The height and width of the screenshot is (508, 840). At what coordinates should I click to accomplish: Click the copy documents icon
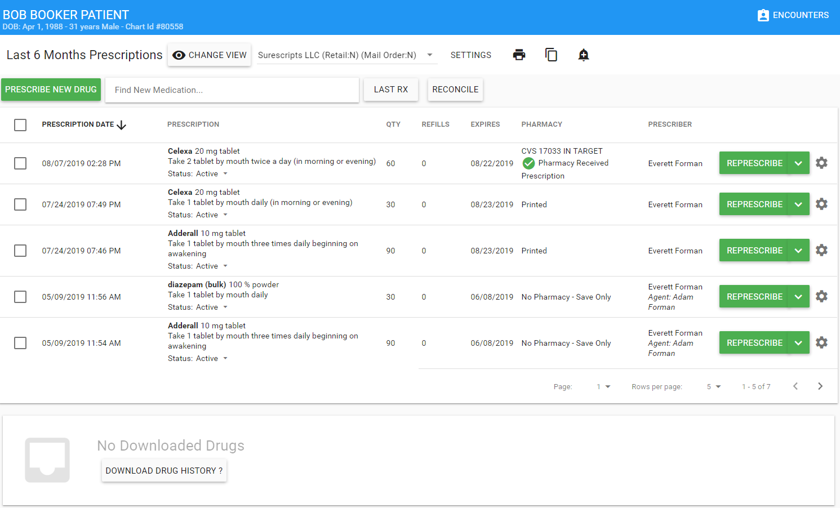pyautogui.click(x=551, y=55)
